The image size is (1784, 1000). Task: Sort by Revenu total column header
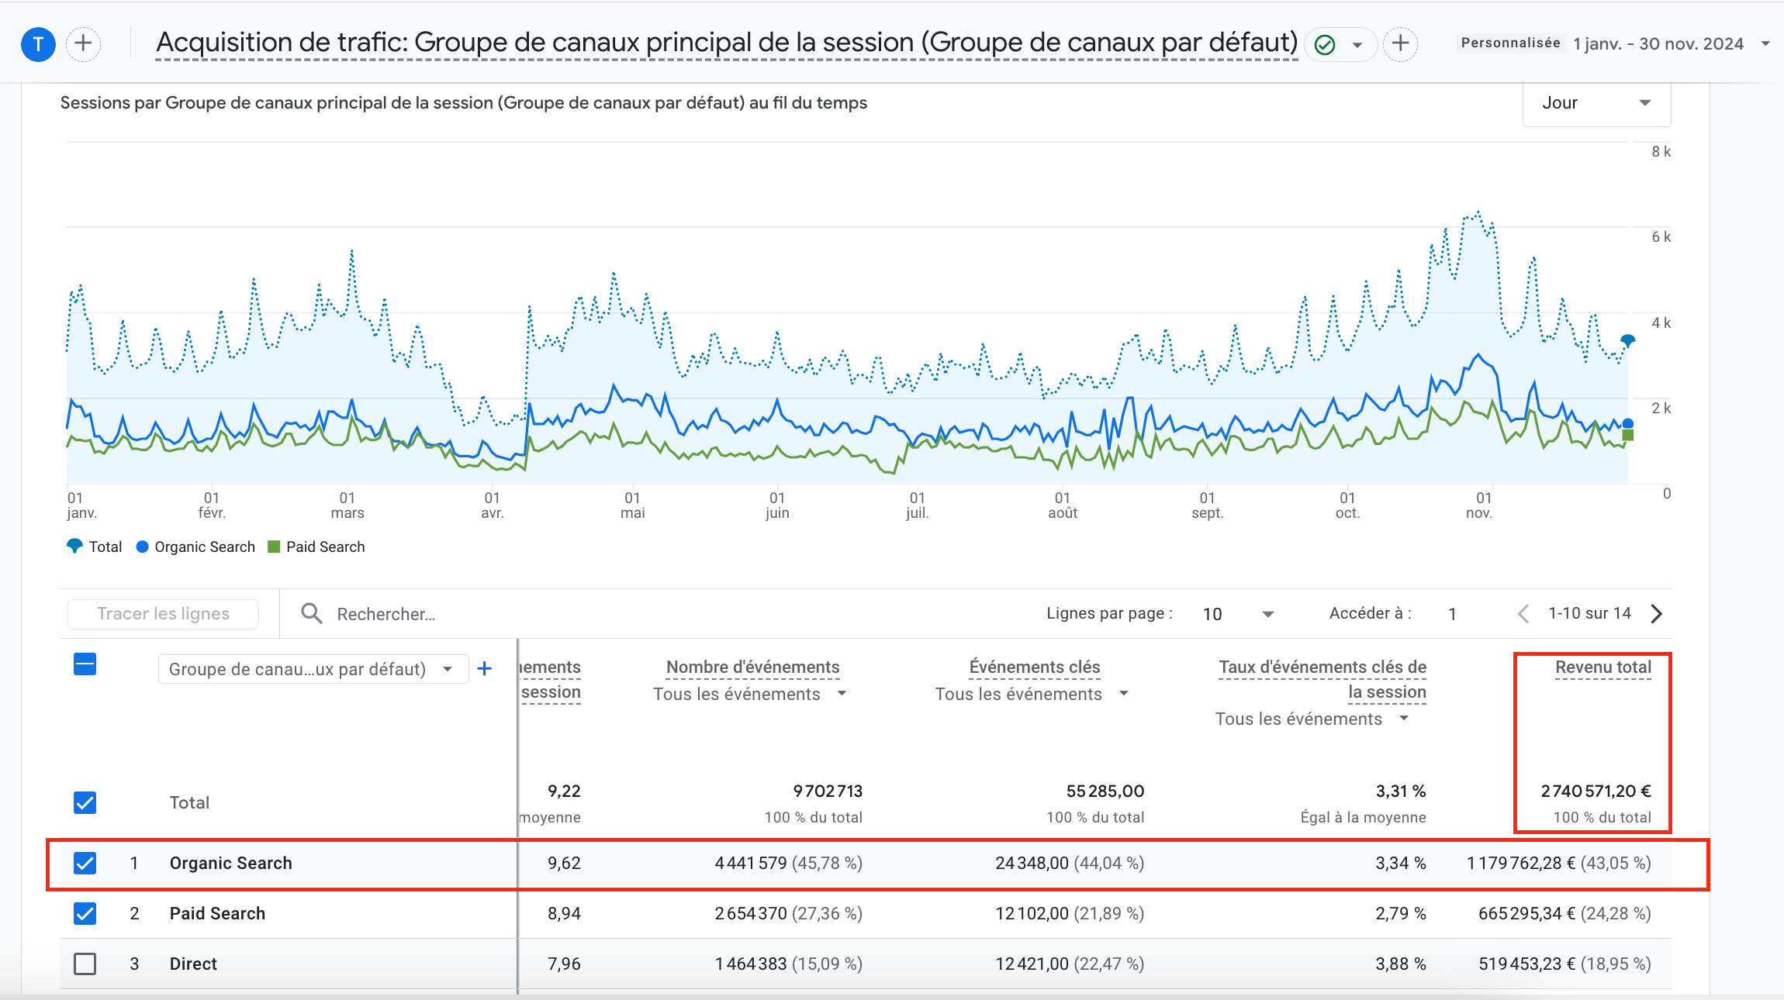pos(1602,667)
